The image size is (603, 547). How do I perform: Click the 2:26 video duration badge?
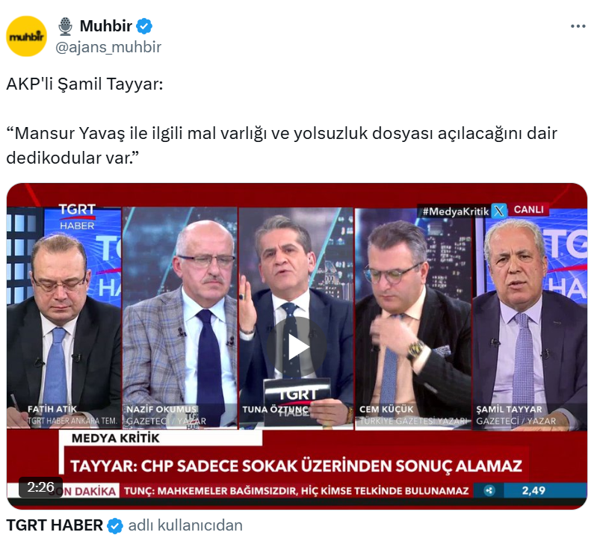[40, 487]
